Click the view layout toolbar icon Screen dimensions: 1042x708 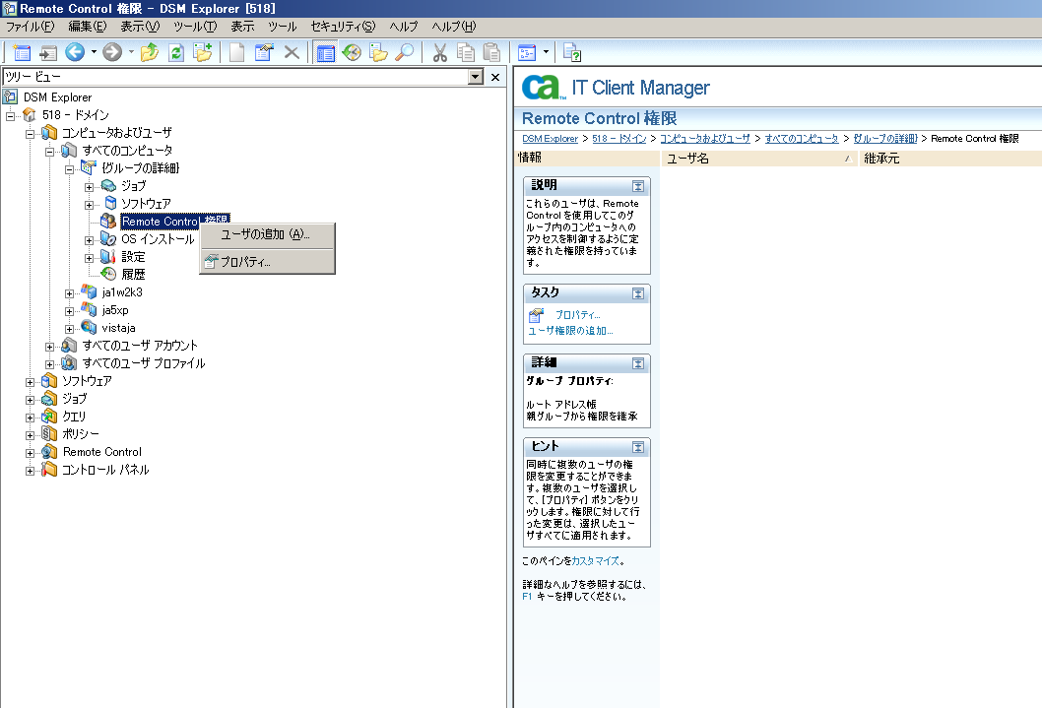(x=527, y=52)
